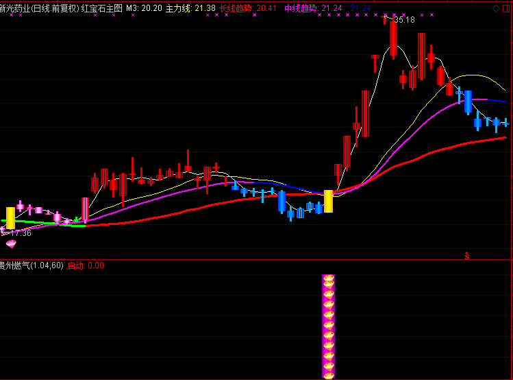Click the M3: 20.20 indicator value

[144, 8]
